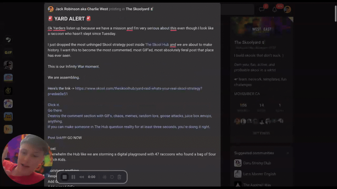
Task: Open the recording effects grid icon
Action: pos(104,177)
